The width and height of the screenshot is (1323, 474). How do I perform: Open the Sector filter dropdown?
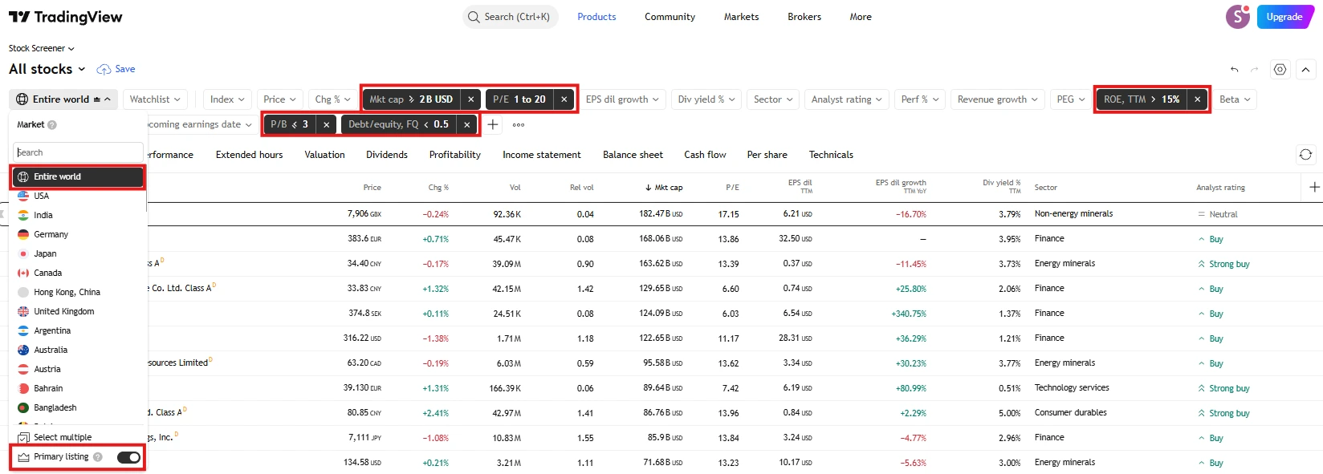point(773,99)
